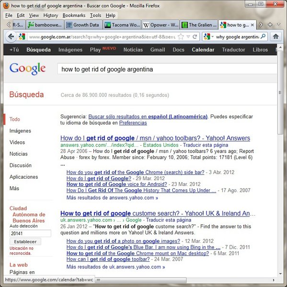This screenshot has height=287, width=287.
Task: Open 'How to get rid of google custome search?' result
Action: tap(158, 213)
